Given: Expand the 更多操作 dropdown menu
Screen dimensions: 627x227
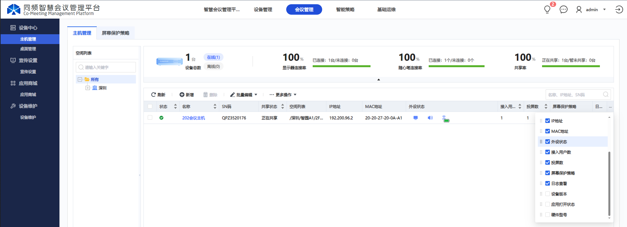Looking at the screenshot, I should (x=283, y=95).
